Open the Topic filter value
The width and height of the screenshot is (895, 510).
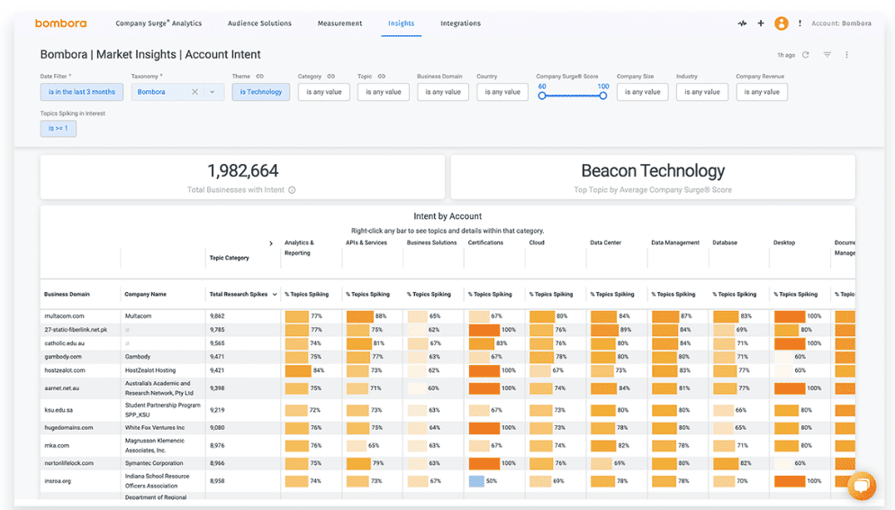click(384, 92)
